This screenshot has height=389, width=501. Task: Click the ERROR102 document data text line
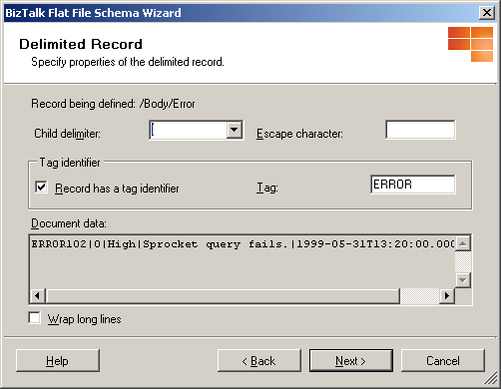[x=243, y=244]
